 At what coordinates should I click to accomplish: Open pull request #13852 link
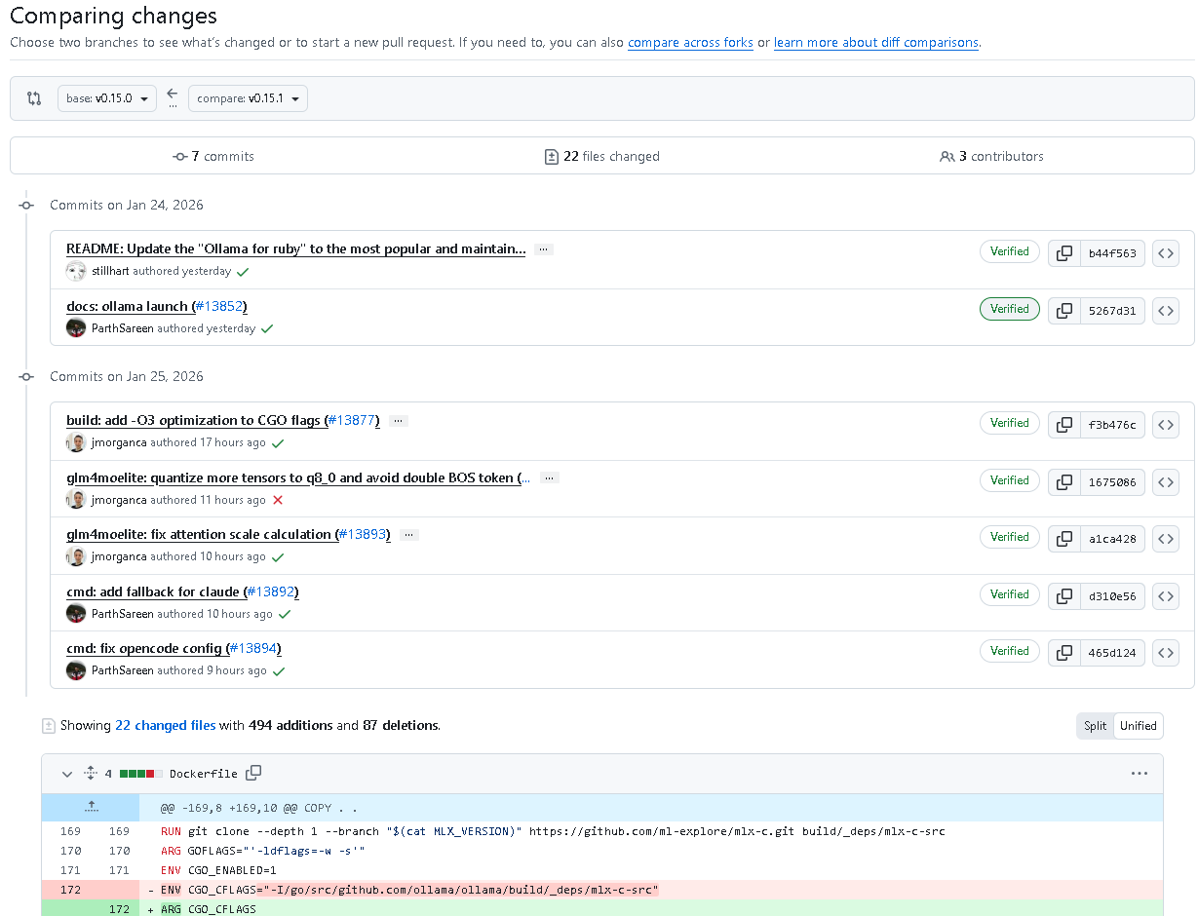pos(219,307)
